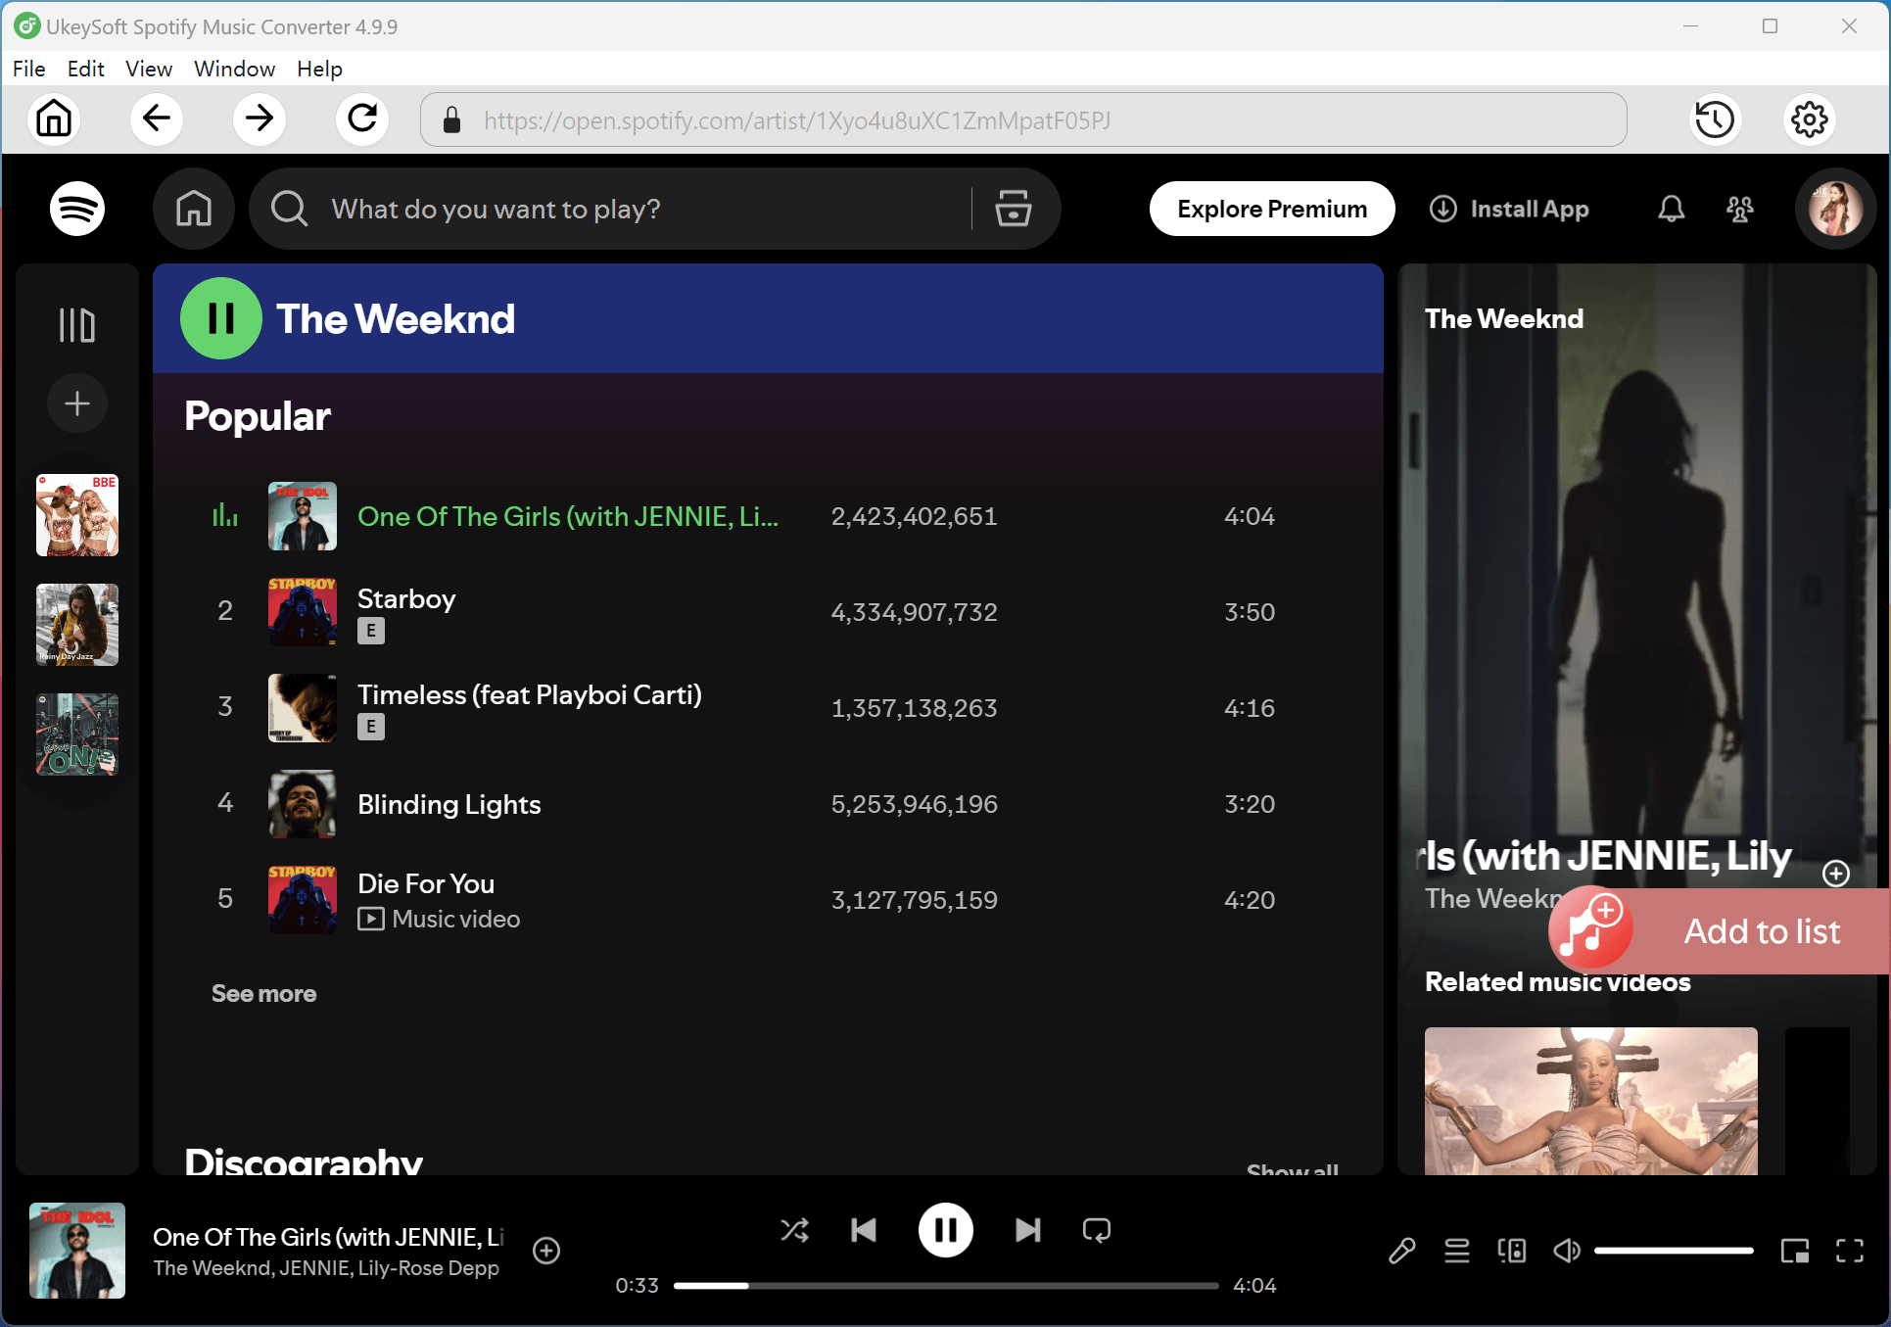Screen dimensions: 1891x1327
Task: Click Show all in Discography section
Action: coord(1291,1168)
